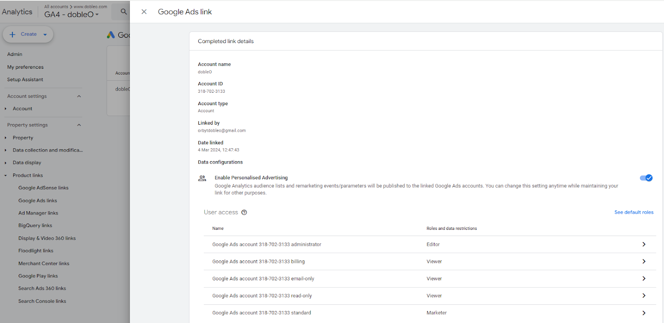Open the email-only row chevron
The height and width of the screenshot is (323, 664).
tap(644, 279)
